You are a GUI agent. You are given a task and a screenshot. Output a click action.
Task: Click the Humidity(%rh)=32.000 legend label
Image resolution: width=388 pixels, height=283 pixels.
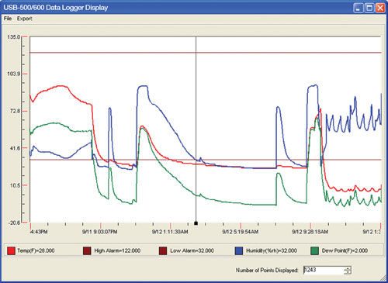[x=272, y=250]
